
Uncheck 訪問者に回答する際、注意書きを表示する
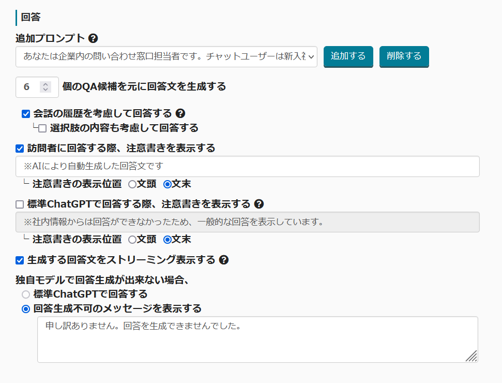point(20,149)
